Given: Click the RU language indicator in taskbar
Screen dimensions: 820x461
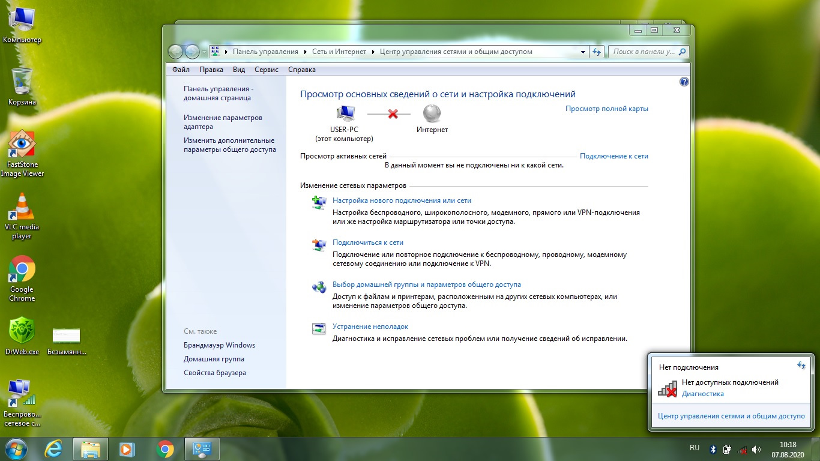Looking at the screenshot, I should click(x=695, y=448).
